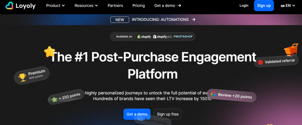
Task: Click the Google logo on Review badge
Action: pos(214,94)
